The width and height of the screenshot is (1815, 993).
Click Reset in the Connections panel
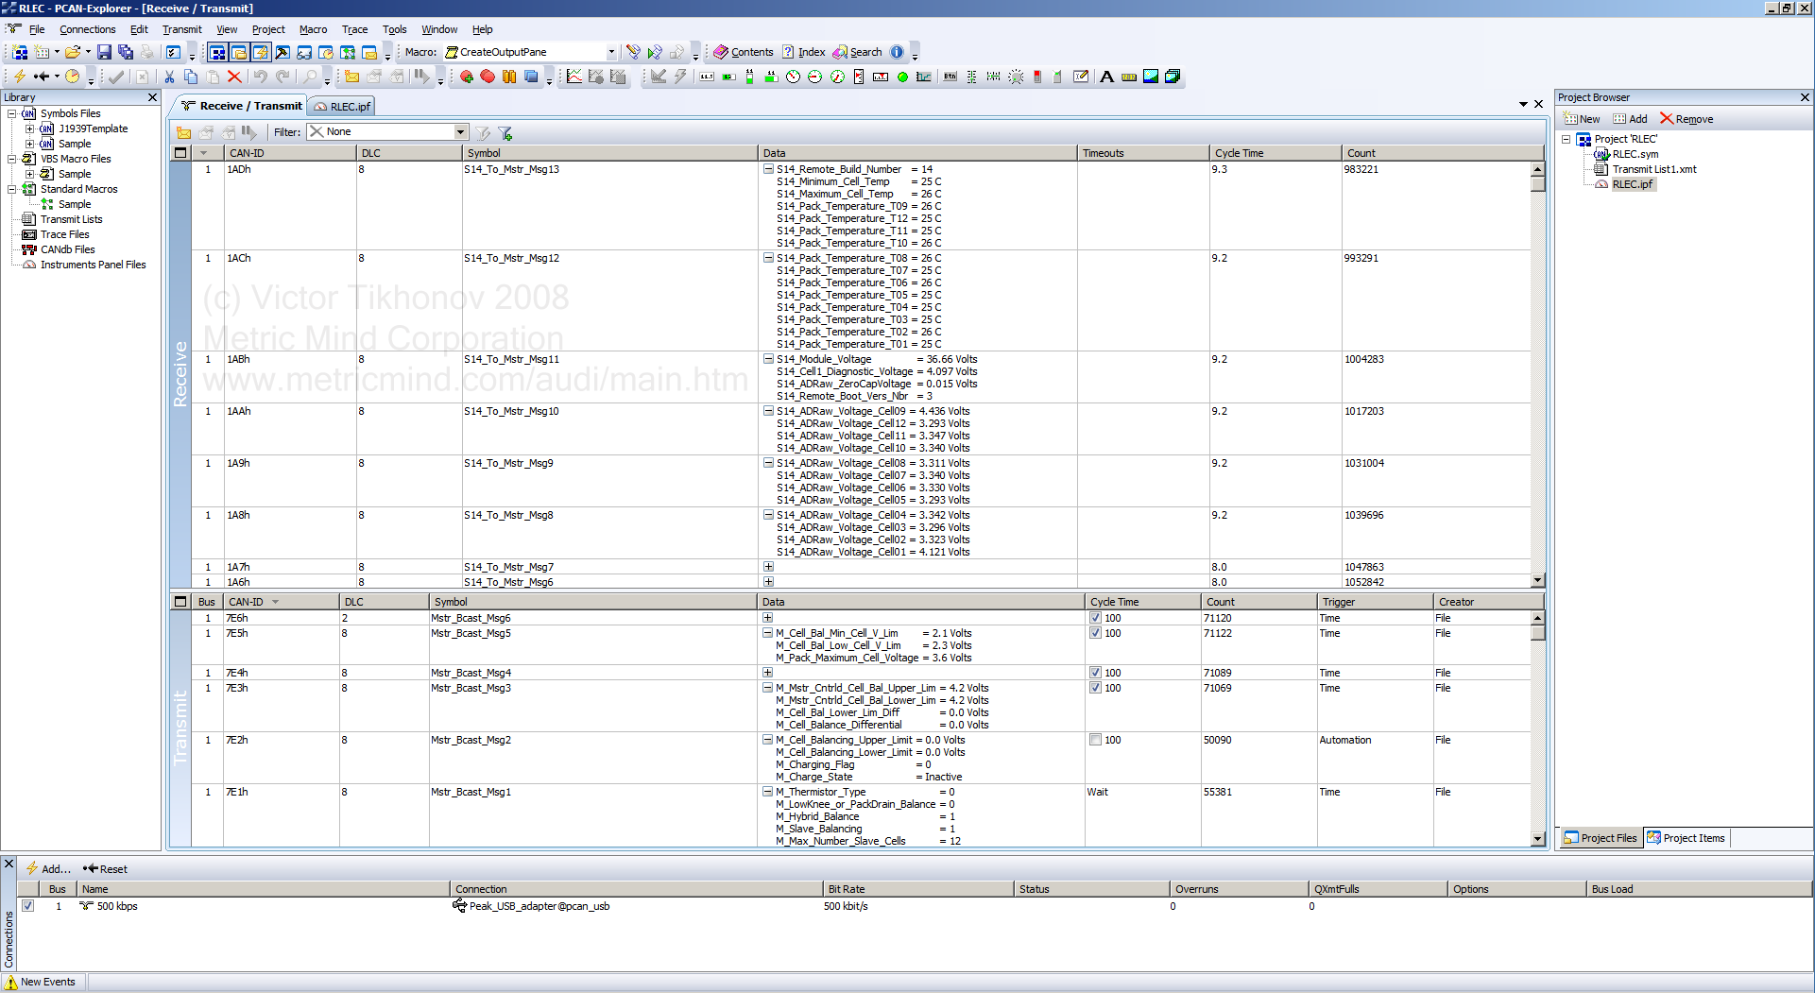point(105,869)
